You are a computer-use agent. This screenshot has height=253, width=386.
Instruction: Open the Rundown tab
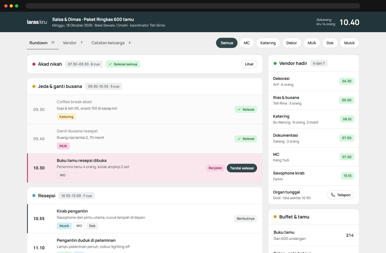(43, 43)
